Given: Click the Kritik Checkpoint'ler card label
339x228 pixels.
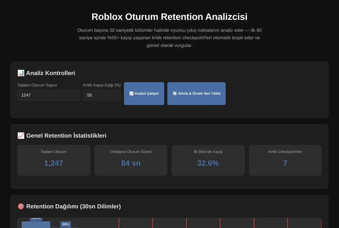Looking at the screenshot, I should click(285, 152).
